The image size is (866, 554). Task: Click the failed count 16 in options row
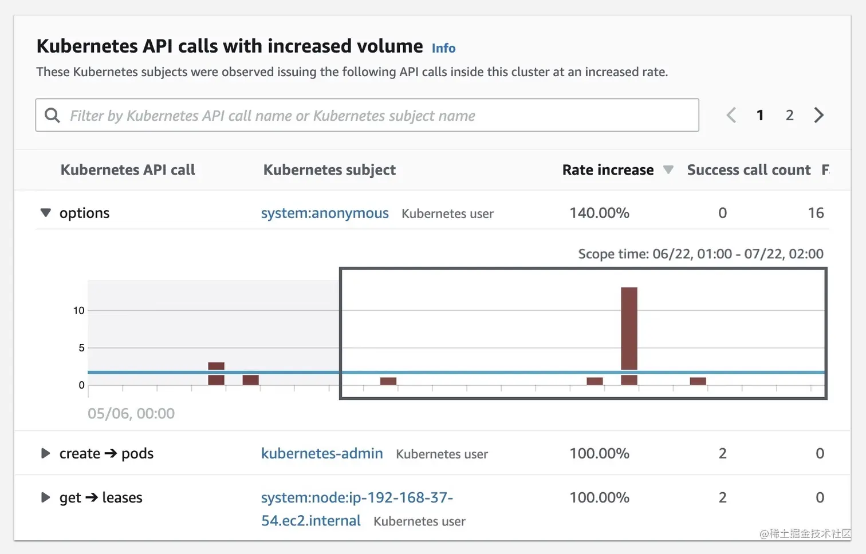(816, 213)
